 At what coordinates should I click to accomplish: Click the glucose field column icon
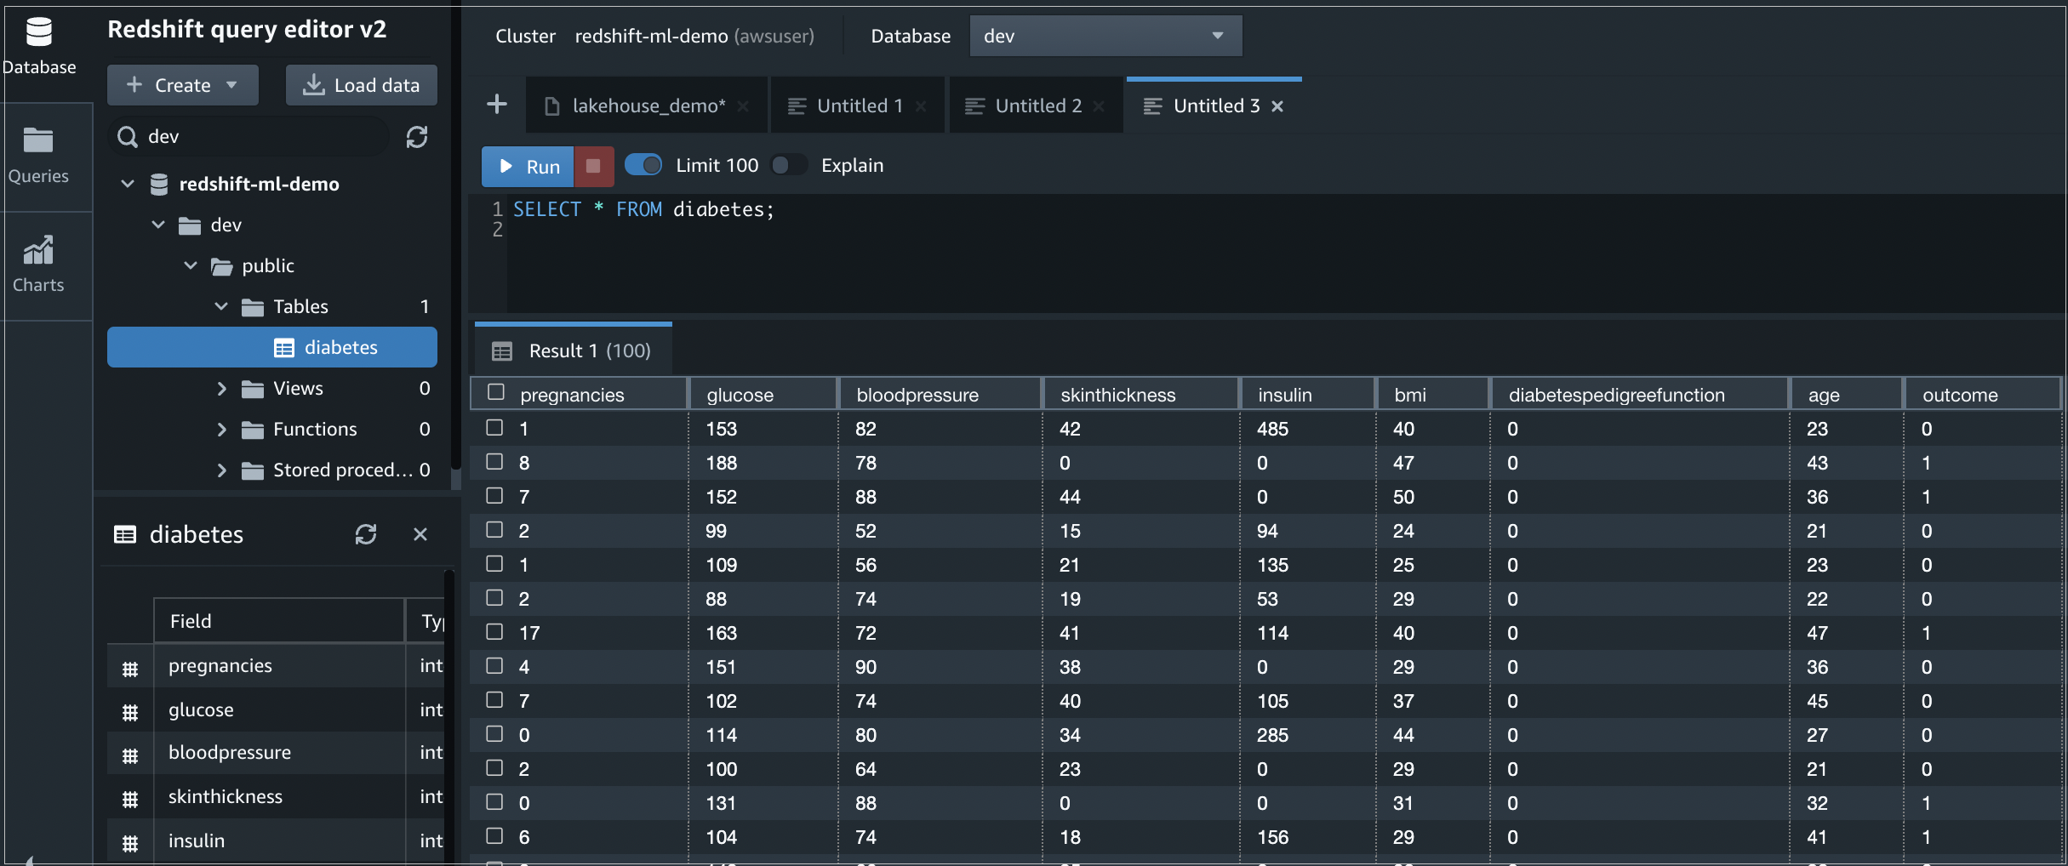(130, 712)
